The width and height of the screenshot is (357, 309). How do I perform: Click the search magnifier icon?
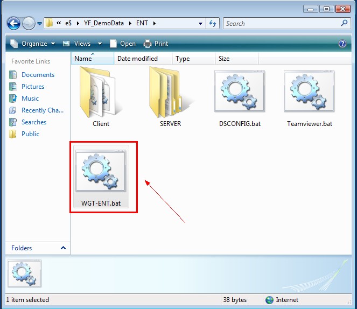345,24
